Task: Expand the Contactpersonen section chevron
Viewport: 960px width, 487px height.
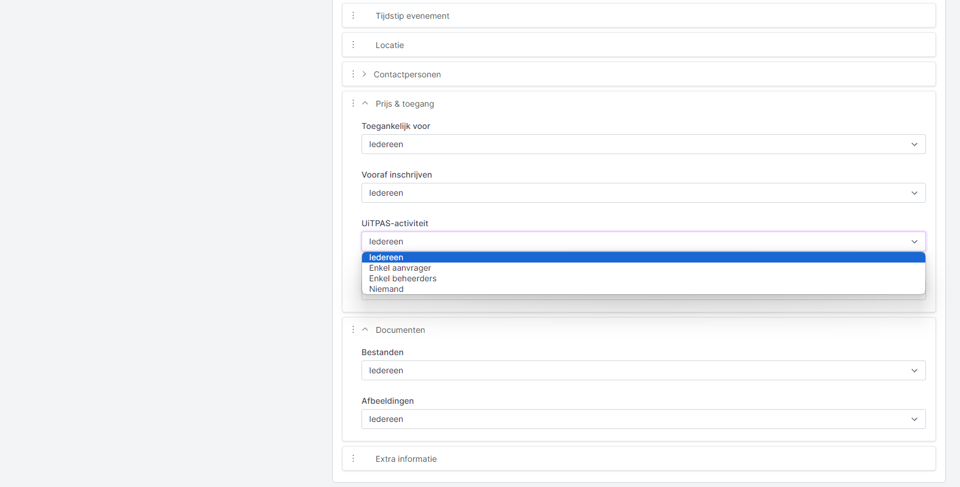Action: tap(364, 74)
